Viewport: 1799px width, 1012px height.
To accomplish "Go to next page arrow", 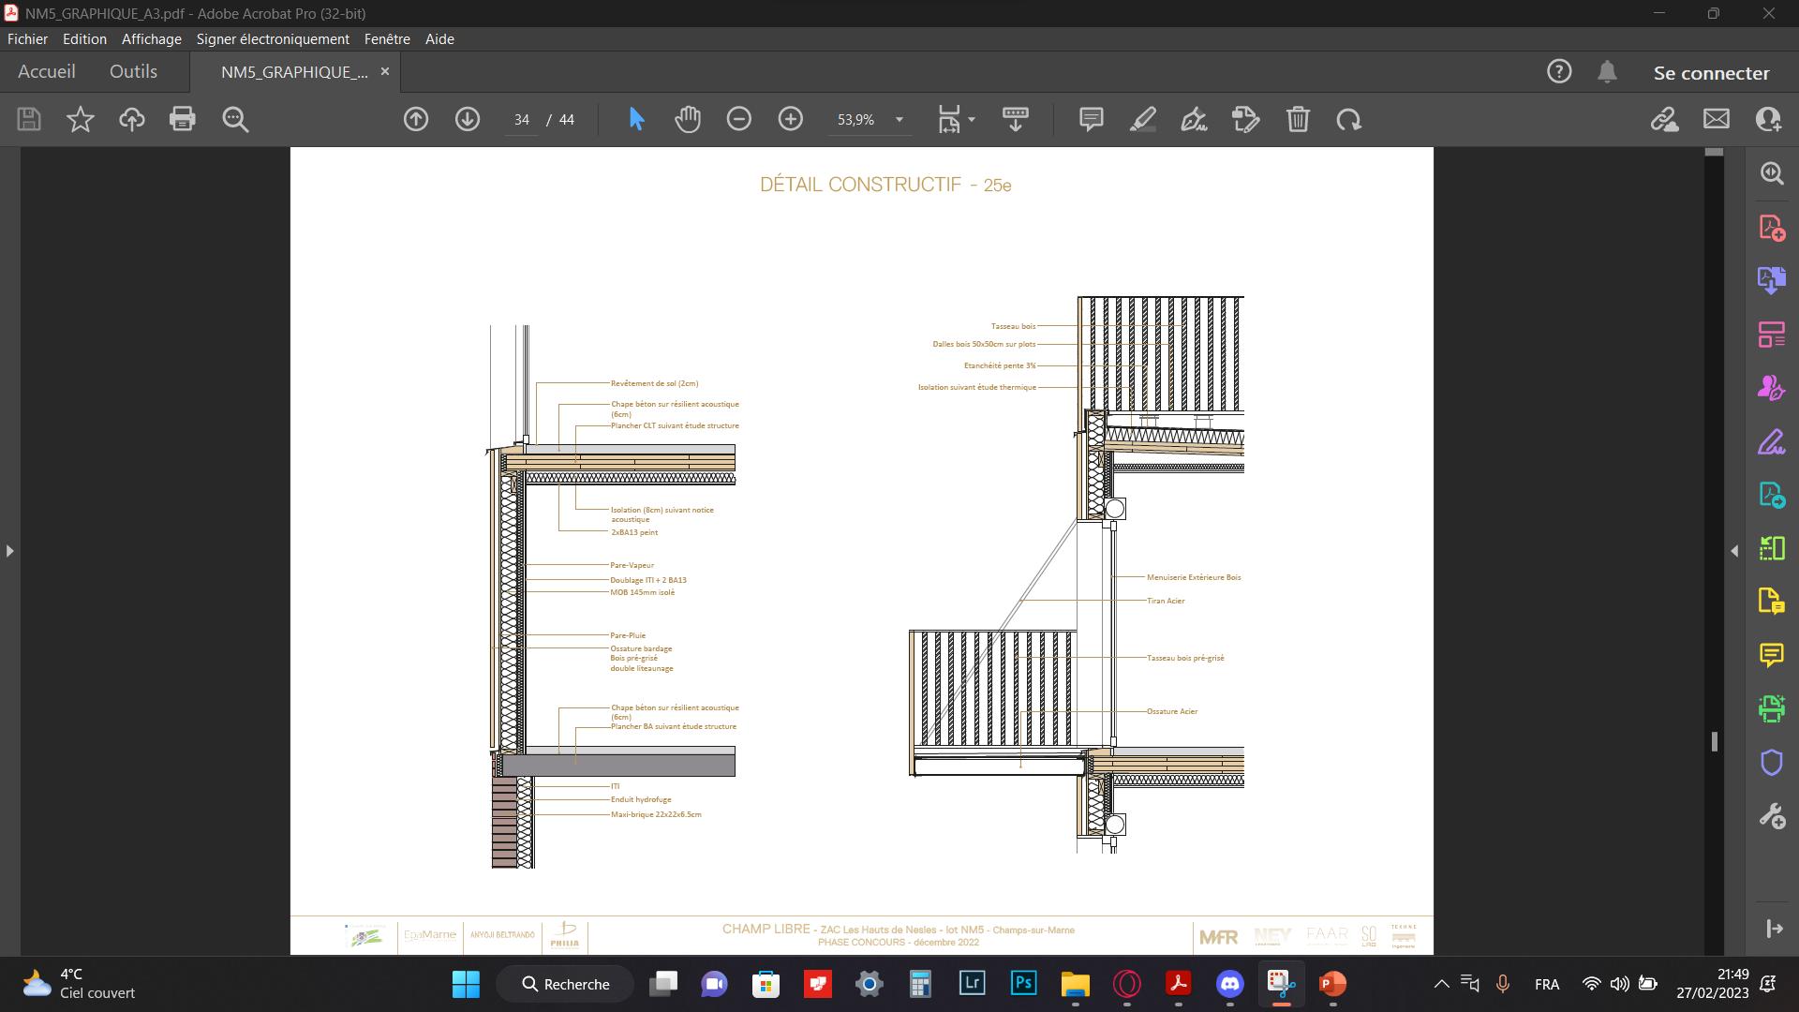I will click(468, 119).
